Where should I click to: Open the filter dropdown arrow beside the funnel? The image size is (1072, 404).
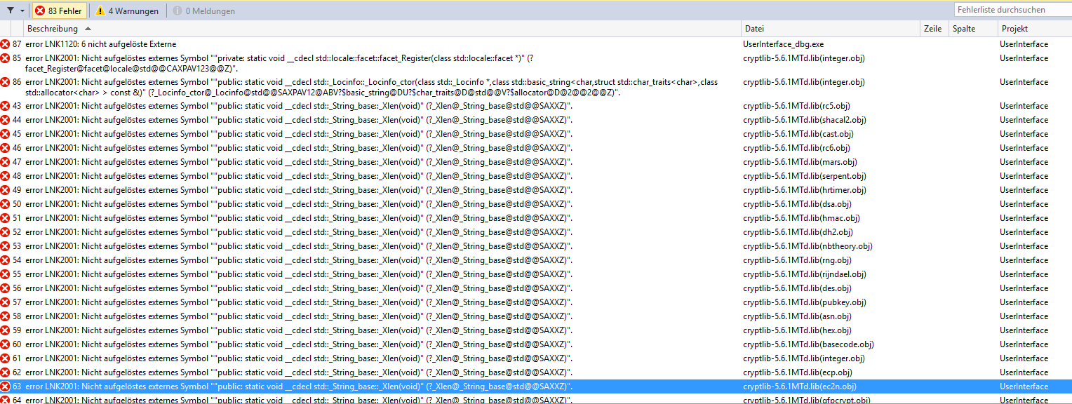pos(22,11)
